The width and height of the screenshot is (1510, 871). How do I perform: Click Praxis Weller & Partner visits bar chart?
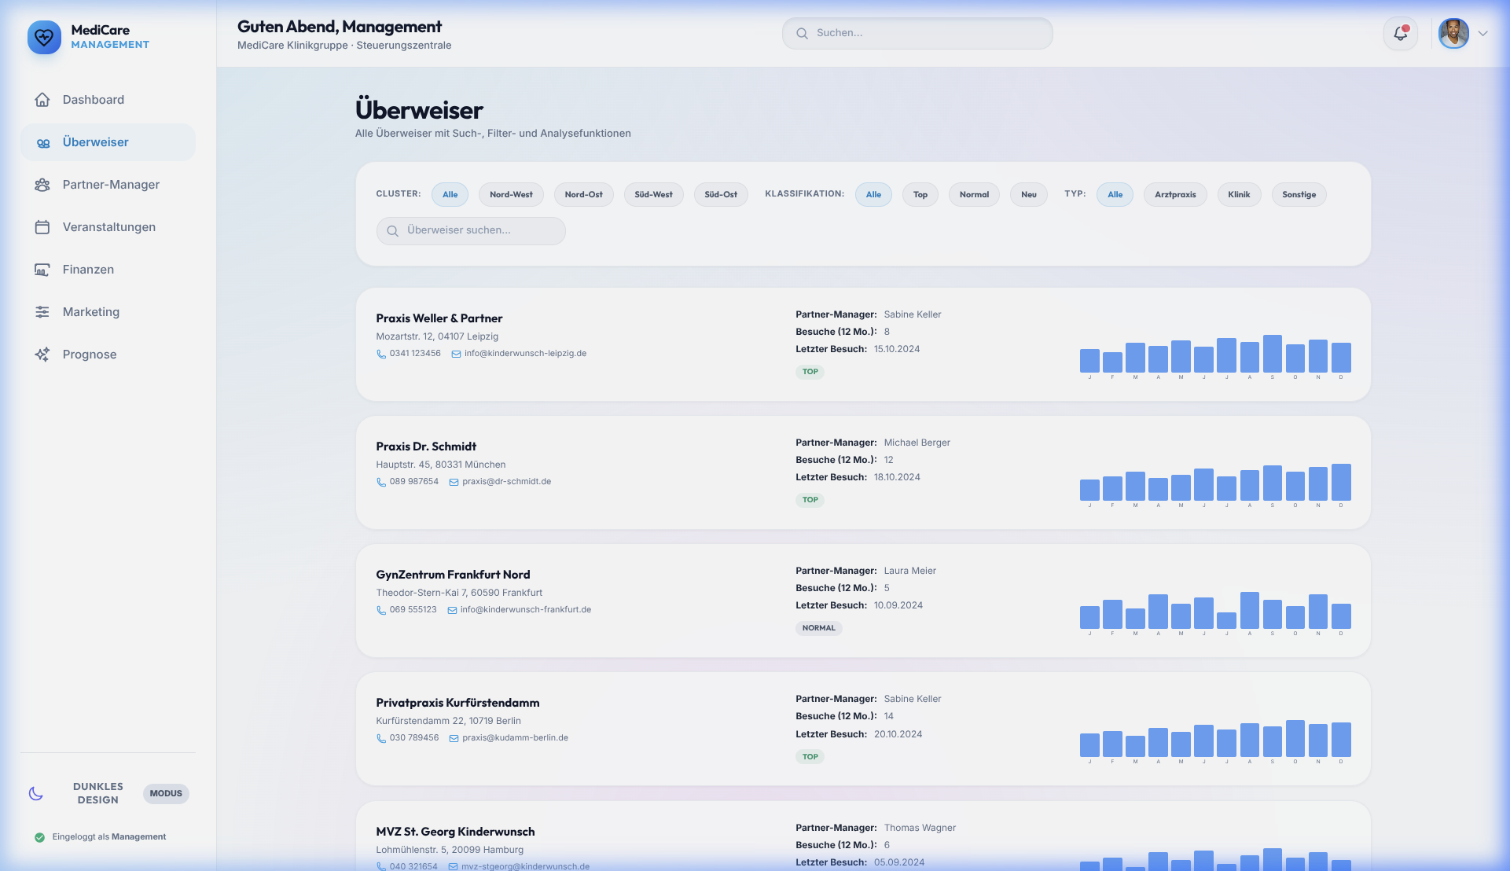click(1215, 356)
